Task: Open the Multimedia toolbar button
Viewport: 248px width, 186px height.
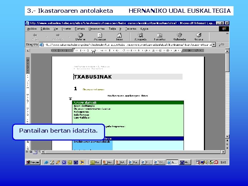Action: click(x=179, y=37)
